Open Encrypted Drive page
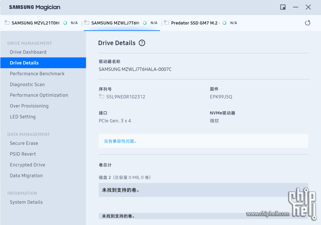The height and width of the screenshot is (225, 321). pyautogui.click(x=28, y=165)
